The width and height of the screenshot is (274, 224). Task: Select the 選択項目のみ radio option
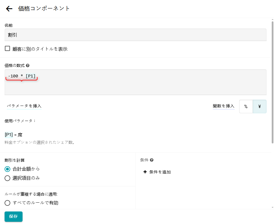7,178
